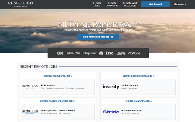Open the Staff Accountant job title
This screenshot has height=122, width=195.
click(129, 85)
